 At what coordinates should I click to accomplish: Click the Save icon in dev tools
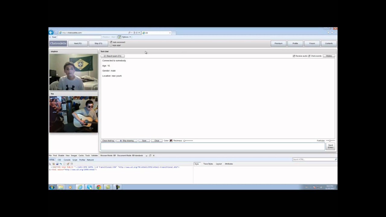[57, 164]
